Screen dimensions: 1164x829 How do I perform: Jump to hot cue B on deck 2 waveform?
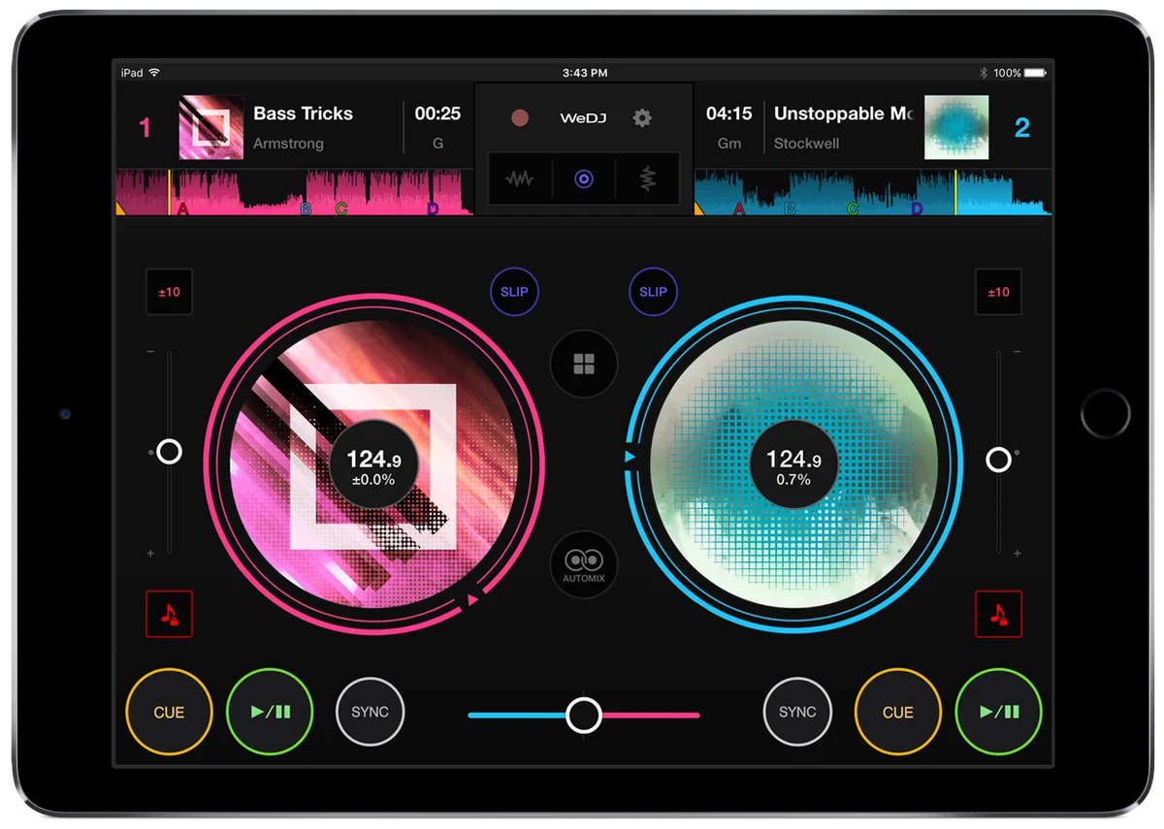point(790,208)
